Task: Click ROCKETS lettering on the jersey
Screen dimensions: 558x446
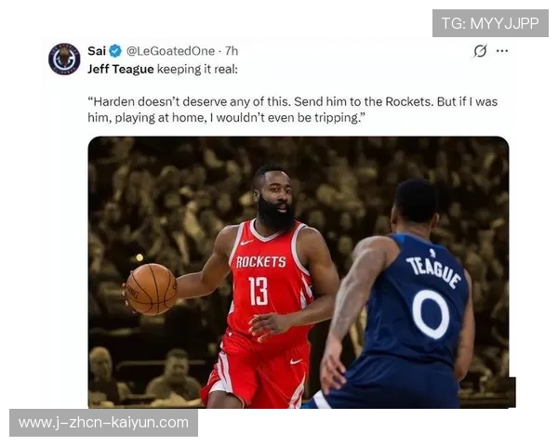Action: click(260, 262)
